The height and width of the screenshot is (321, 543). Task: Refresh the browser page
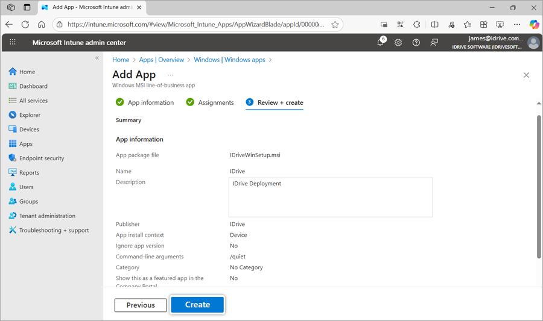coord(25,25)
